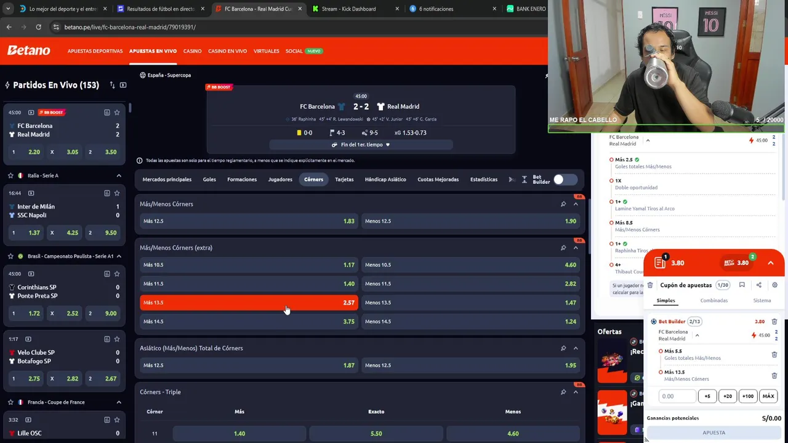This screenshot has height=443, width=788.
Task: Clear all bets with the coupon trash icon
Action: pyautogui.click(x=650, y=285)
